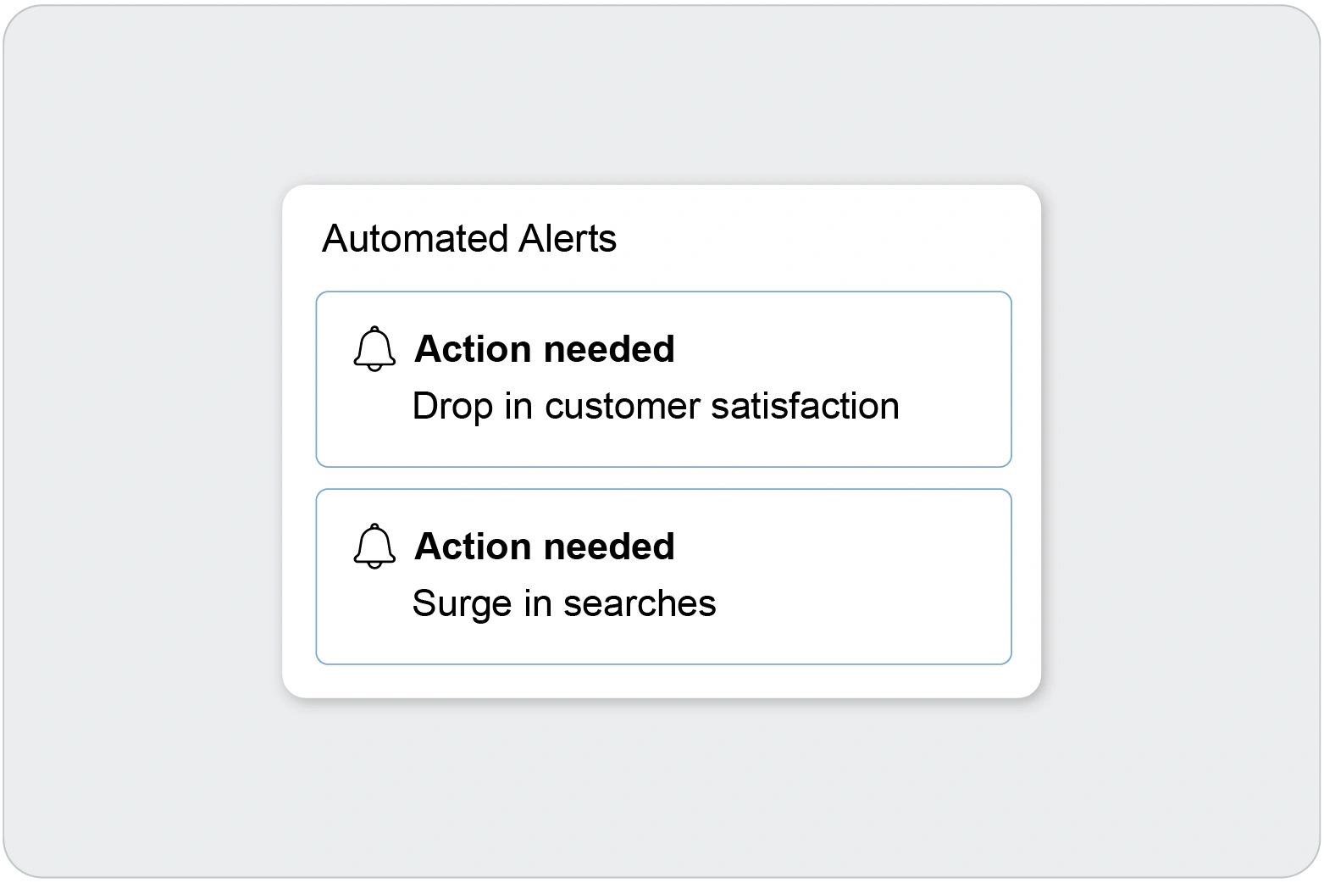Screen dimensions: 1324x883
Task: Select the "Automated Alerts" panel title
Action: click(469, 238)
